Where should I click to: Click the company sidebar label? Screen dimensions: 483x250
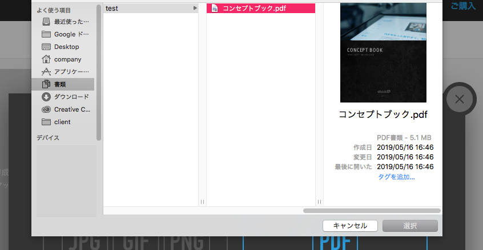[x=68, y=59]
